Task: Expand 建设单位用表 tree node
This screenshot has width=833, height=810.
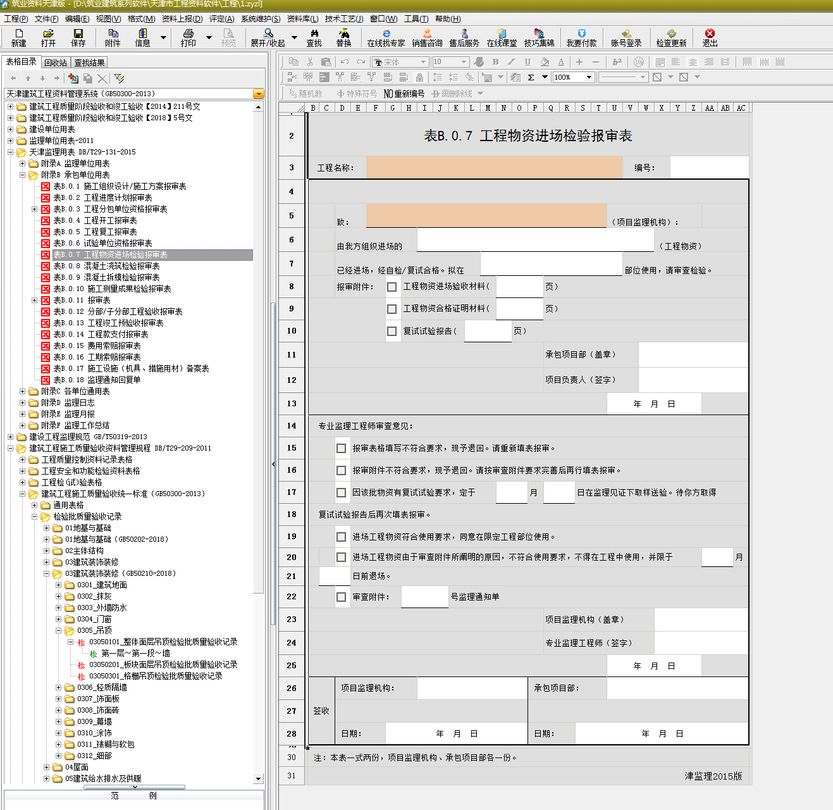Action: pos(11,129)
